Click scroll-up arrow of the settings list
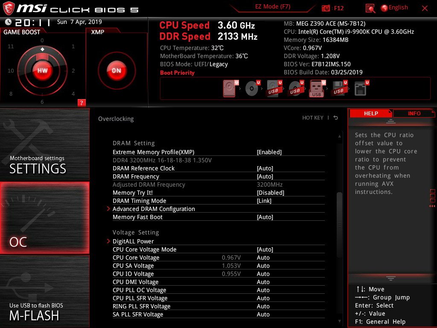 pos(339,136)
